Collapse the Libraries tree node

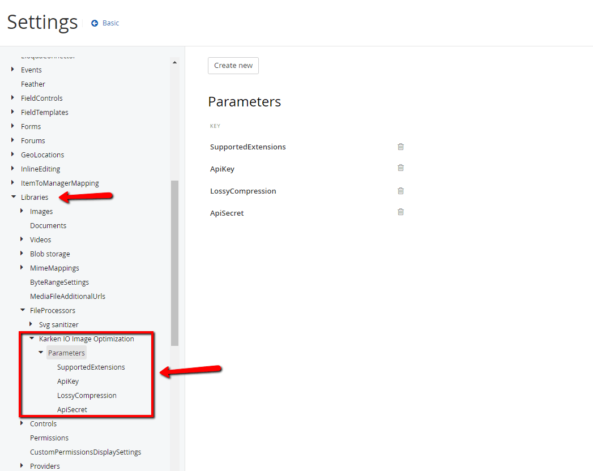point(13,197)
